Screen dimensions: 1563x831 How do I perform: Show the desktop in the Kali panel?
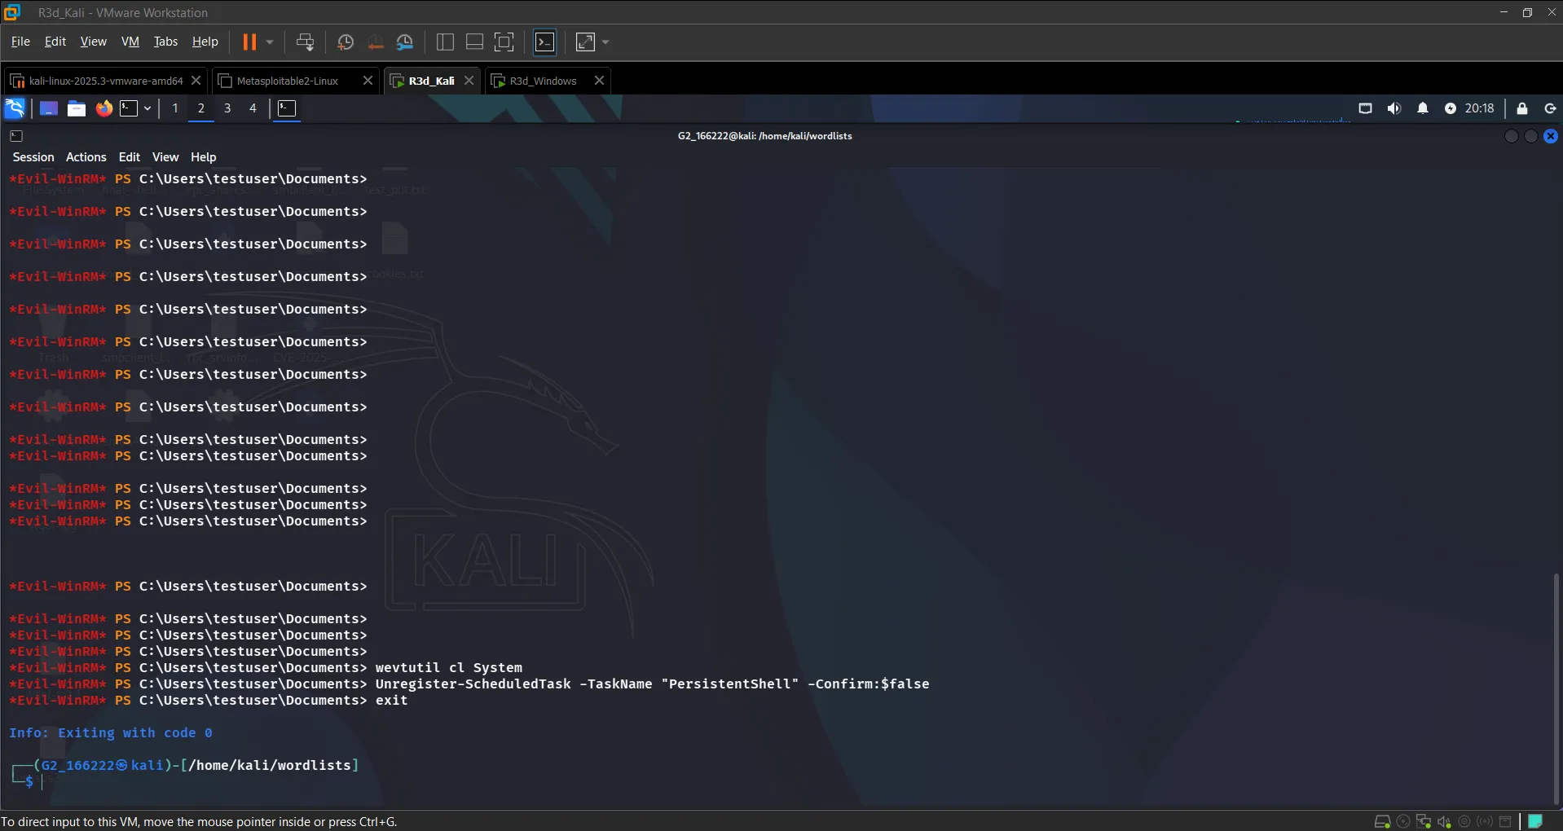coord(49,108)
